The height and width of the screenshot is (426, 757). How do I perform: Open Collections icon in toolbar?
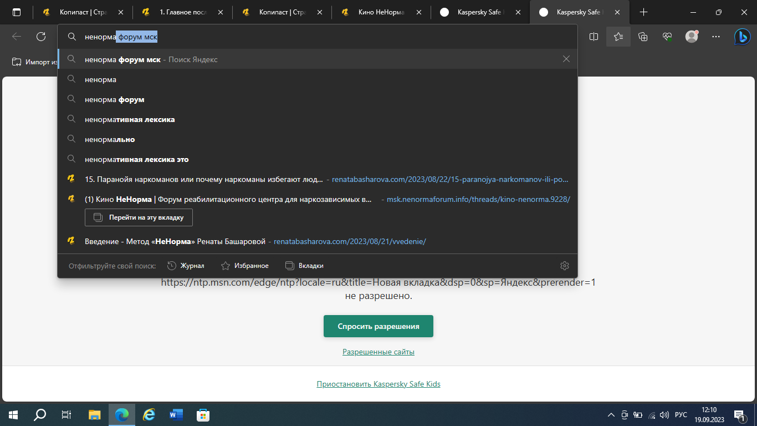coord(643,37)
